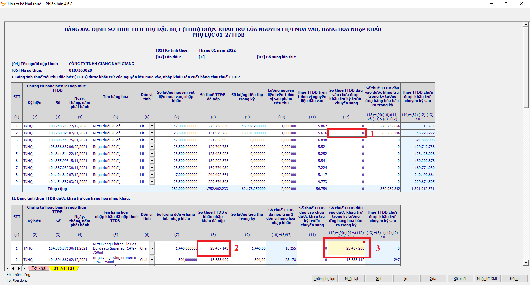Click Nhập lại button
Image resolution: width=530 pixels, height=285 pixels.
point(351,279)
